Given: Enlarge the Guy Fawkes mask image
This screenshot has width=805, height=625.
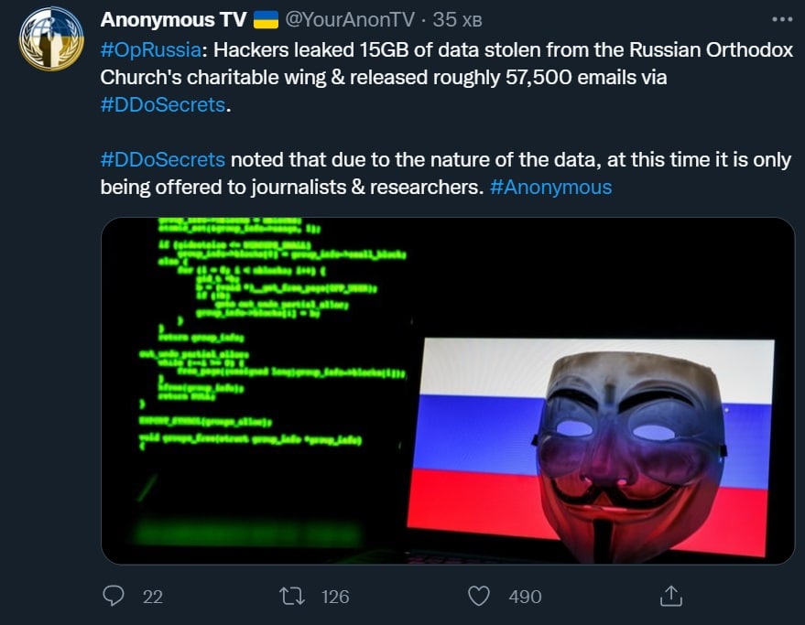Looking at the screenshot, I should 448,391.
